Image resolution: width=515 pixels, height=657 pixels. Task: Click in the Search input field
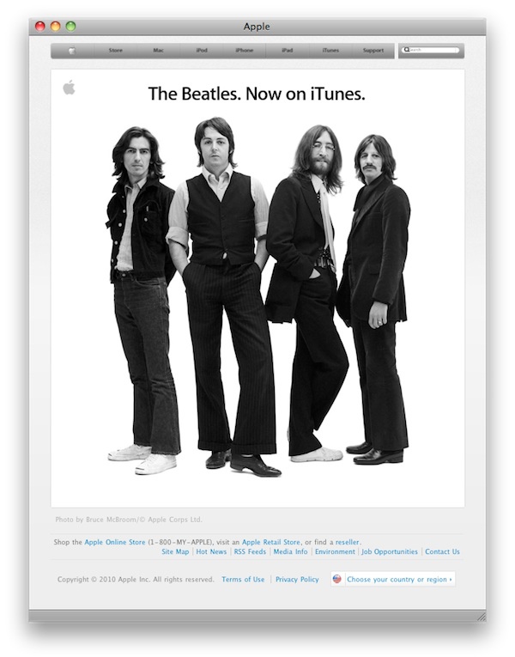431,51
